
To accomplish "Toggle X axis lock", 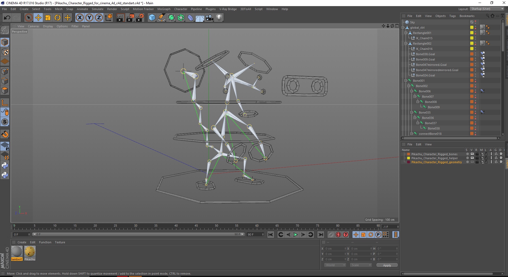I will [80, 18].
